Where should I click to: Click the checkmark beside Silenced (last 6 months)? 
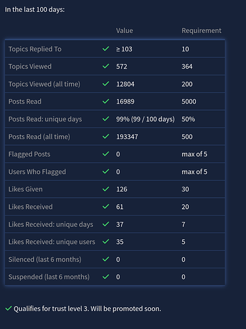(x=106, y=259)
